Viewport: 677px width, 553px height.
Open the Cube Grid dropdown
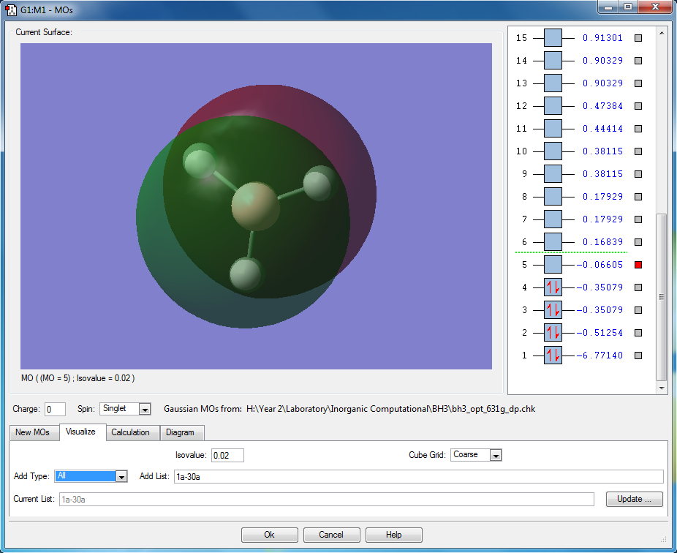pos(495,455)
